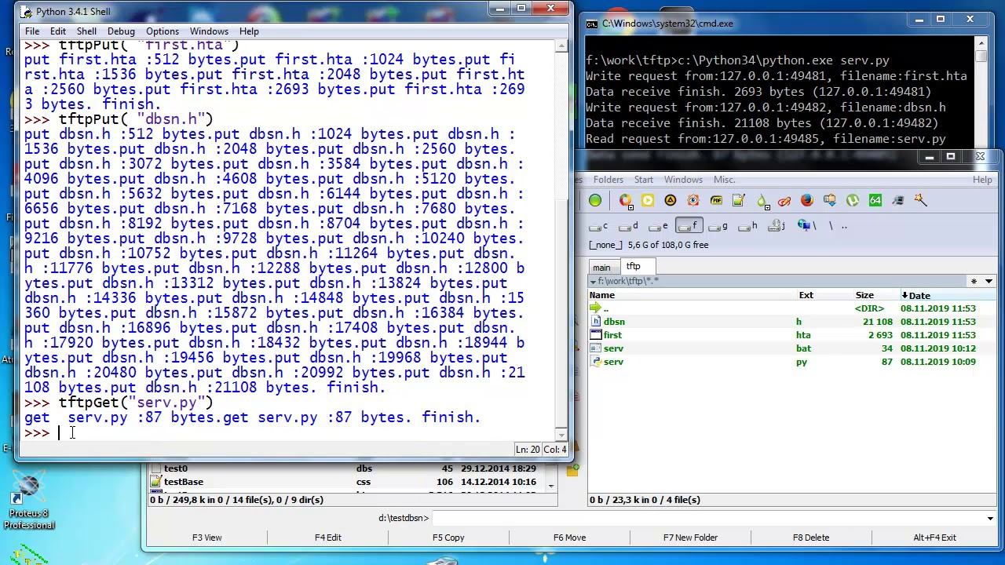Select file dbsn.h in tftp folder

(791, 322)
